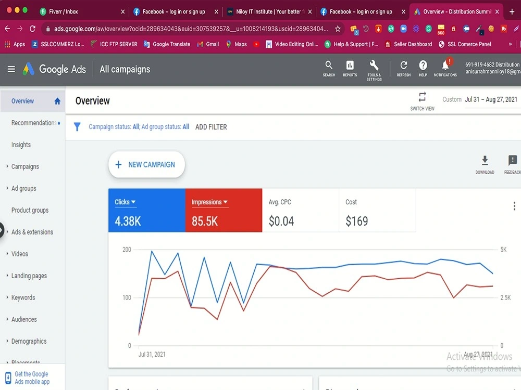Open the Clicks metric dropdown
The width and height of the screenshot is (521, 390).
[x=125, y=202]
